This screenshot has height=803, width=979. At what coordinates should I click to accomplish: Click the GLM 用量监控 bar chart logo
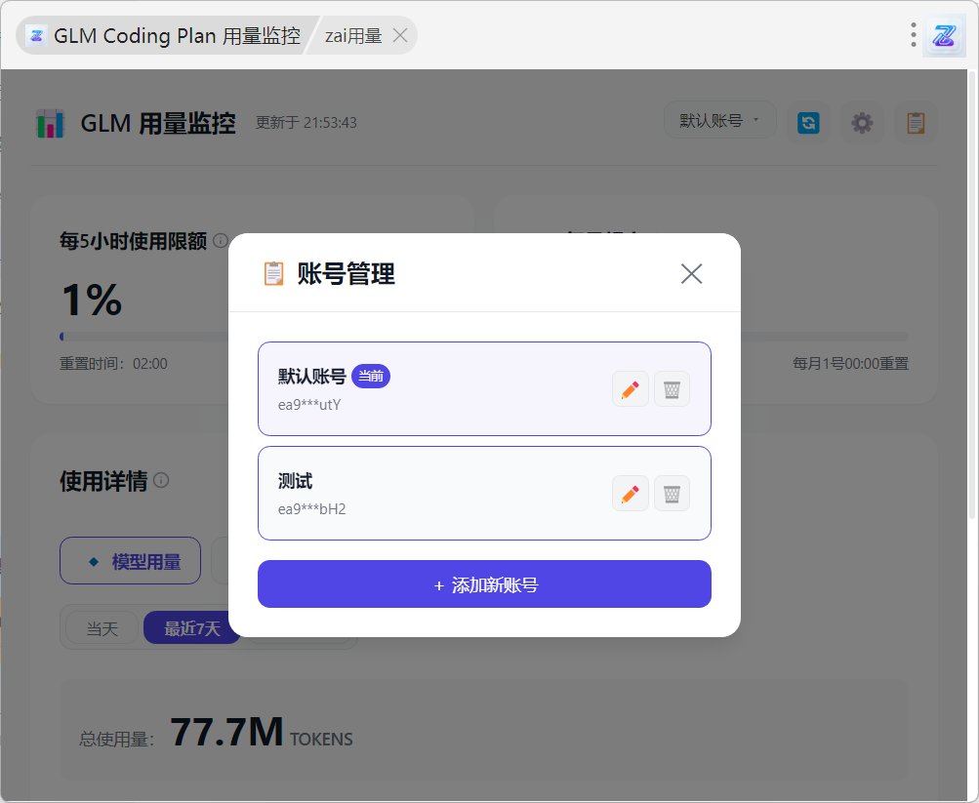pyautogui.click(x=51, y=123)
